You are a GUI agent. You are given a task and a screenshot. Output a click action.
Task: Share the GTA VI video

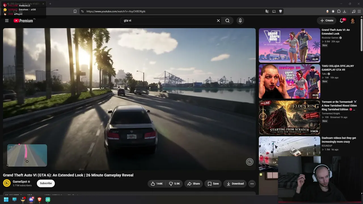coord(194,184)
